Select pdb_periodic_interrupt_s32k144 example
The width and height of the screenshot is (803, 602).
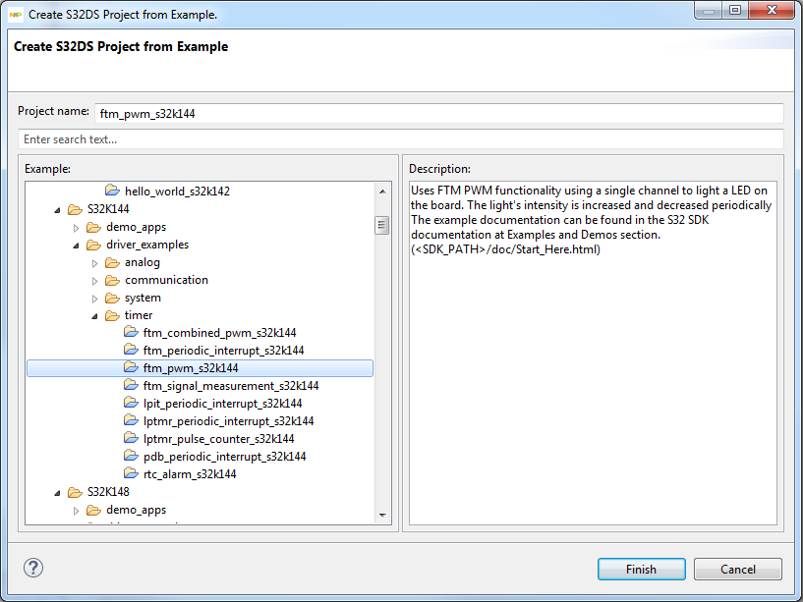(x=224, y=457)
